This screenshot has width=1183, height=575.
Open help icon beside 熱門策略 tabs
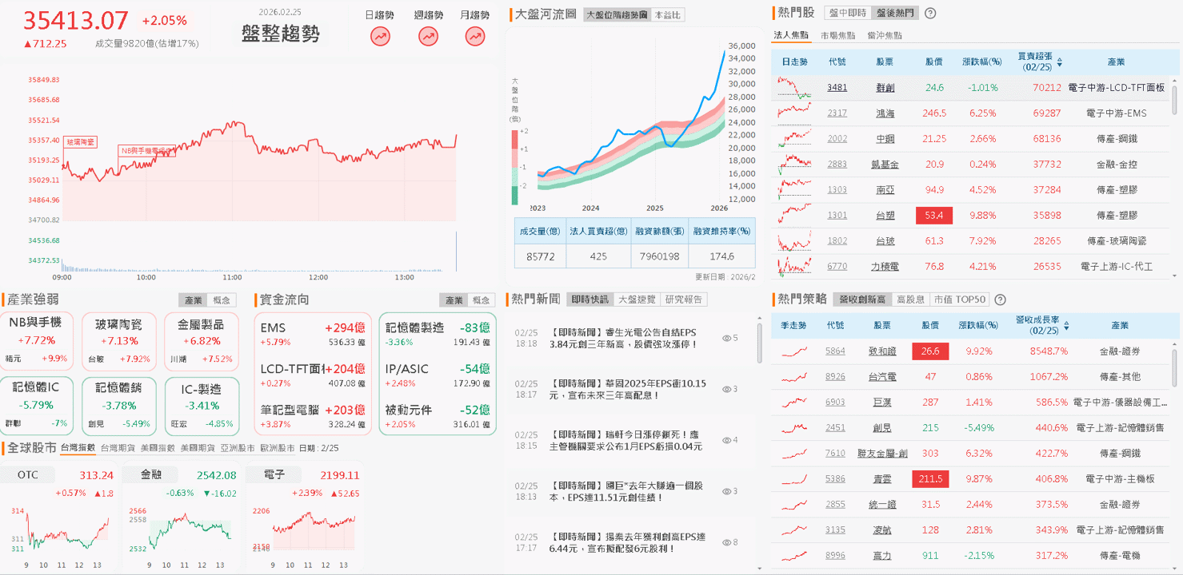pyautogui.click(x=1000, y=299)
